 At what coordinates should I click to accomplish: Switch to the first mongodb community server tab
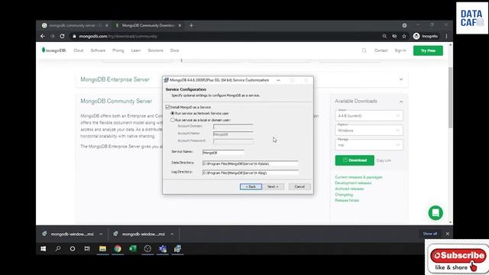click(75, 25)
